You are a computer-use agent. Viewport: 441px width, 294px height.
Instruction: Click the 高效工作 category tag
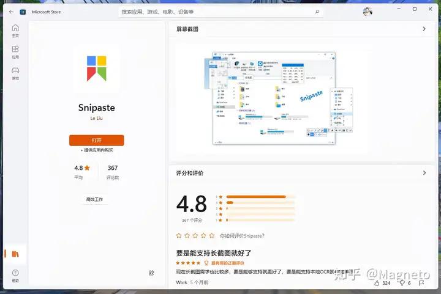(96, 199)
